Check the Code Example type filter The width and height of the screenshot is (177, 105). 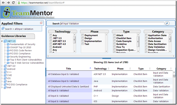pyautogui.click(x=115, y=41)
